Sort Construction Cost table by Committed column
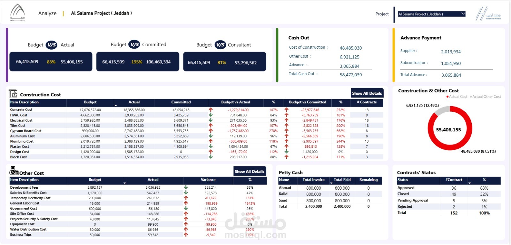The image size is (511, 245). [181, 102]
